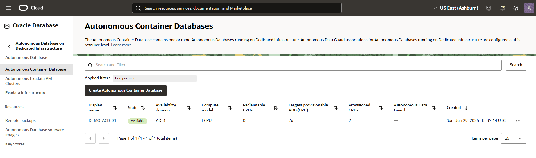
Task: Click the created date Sun, Jun 29, 2025
Action: (476, 120)
